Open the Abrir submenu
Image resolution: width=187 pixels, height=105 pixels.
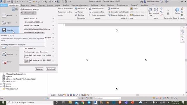click(x=10, y=23)
